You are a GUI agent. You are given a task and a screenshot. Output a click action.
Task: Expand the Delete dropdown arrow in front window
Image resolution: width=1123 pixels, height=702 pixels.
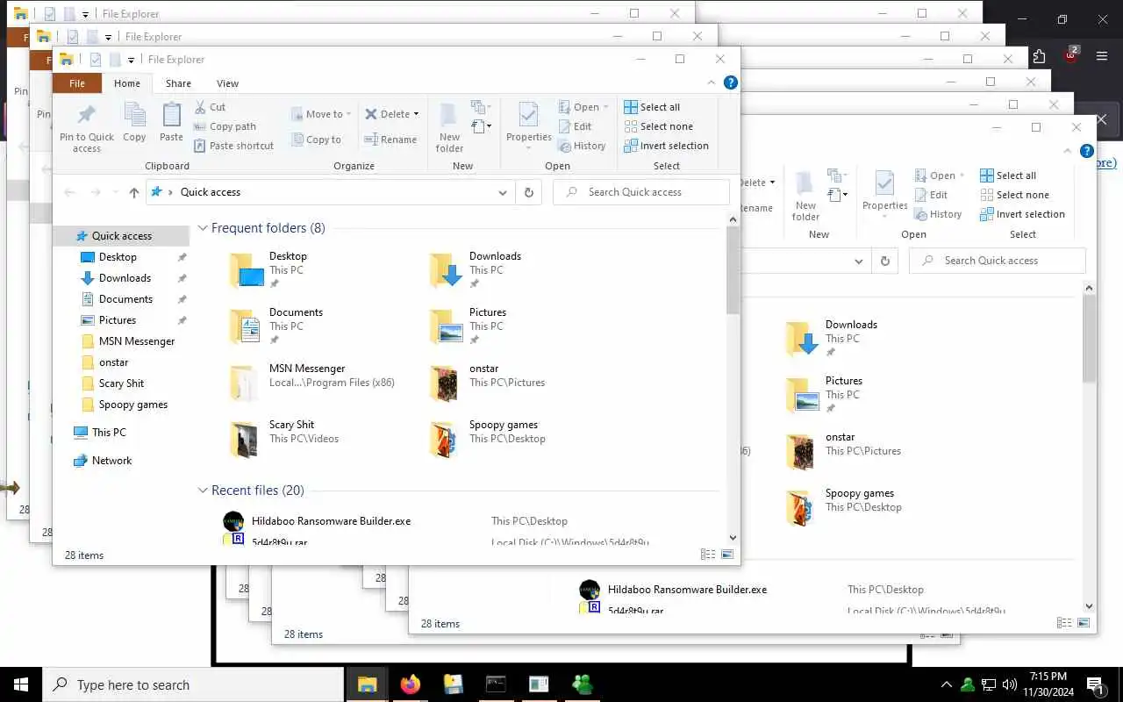pos(416,114)
